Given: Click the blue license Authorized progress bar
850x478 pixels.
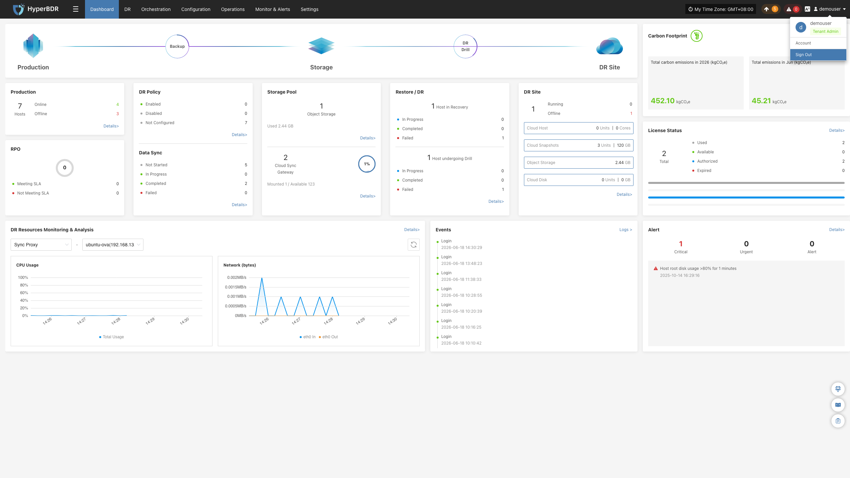Looking at the screenshot, I should click(x=746, y=198).
